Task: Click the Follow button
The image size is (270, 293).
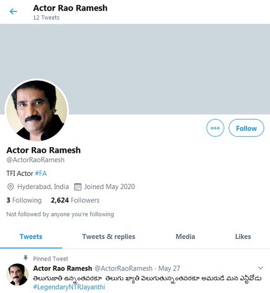Action: [x=246, y=128]
